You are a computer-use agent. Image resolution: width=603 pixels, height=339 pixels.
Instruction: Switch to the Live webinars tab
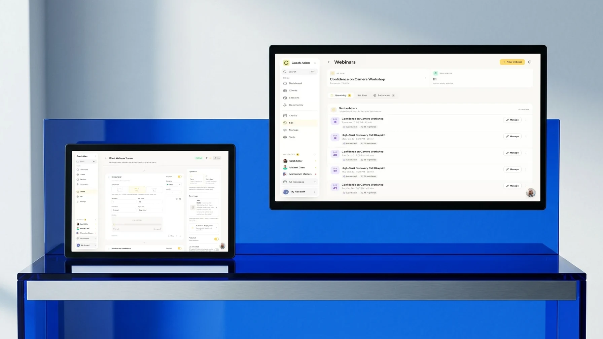[362, 96]
